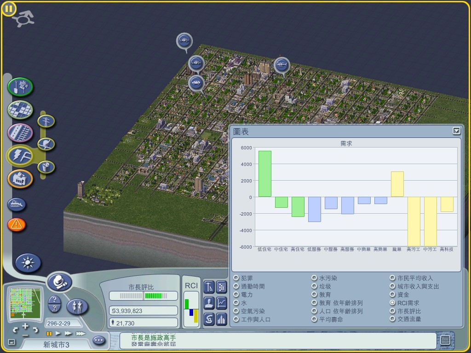Image resolution: width=471 pixels, height=353 pixels.
Task: Hide the control panel with the minimize icon
Action: (11, 342)
